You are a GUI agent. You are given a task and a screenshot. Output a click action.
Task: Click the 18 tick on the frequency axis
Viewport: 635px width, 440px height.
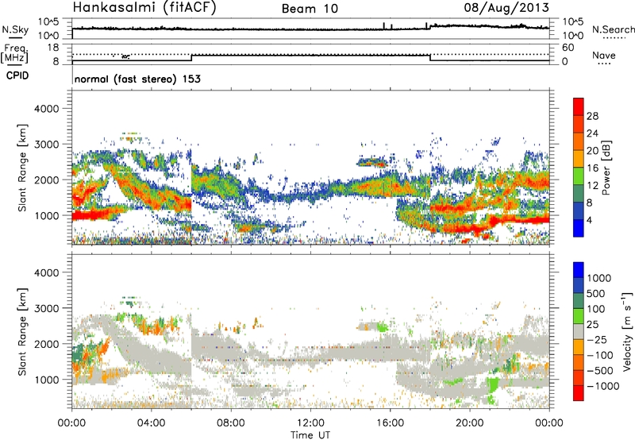tap(53, 47)
